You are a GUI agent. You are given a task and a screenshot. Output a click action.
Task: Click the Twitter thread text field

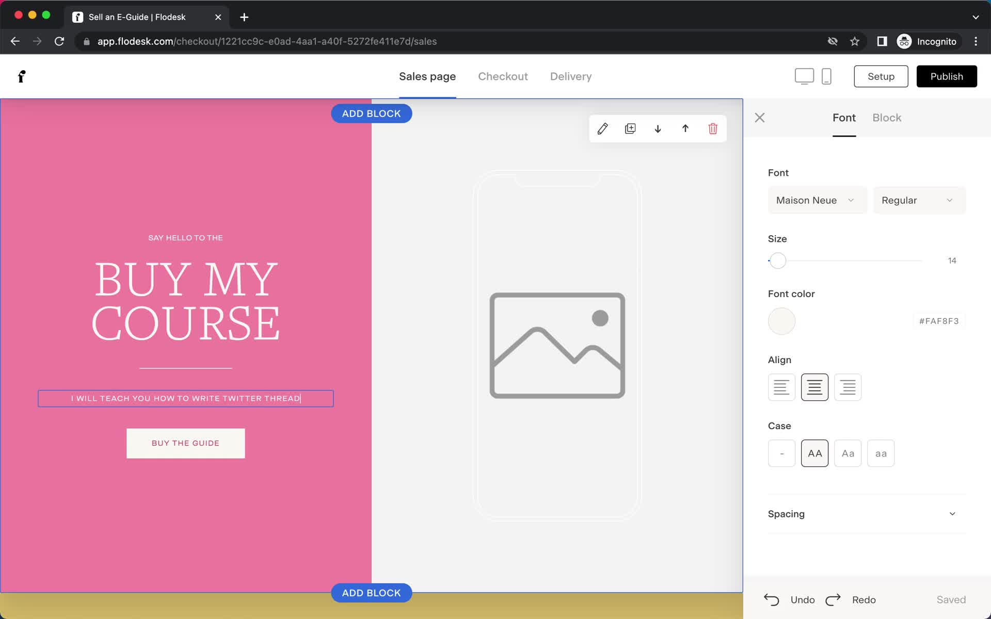coord(186,398)
